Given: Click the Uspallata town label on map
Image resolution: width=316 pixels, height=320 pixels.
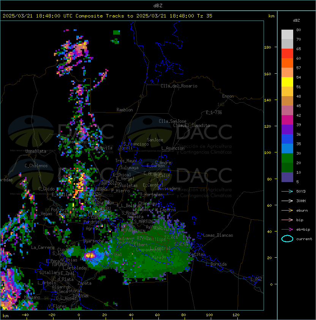Looking at the screenshot, I should pos(36,151).
